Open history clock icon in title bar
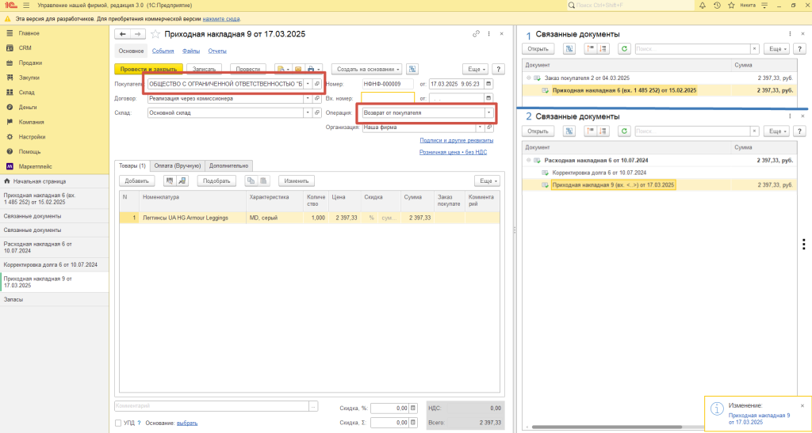 (x=717, y=6)
